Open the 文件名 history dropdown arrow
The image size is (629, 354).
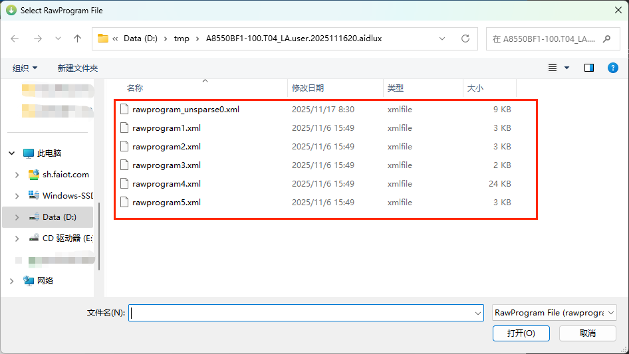pos(478,313)
